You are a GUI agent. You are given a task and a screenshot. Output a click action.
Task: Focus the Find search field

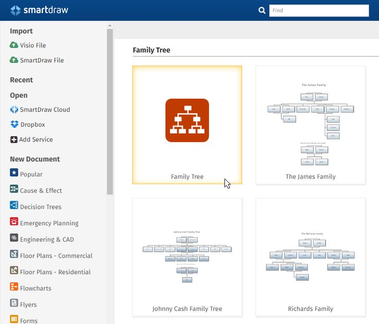(319, 10)
